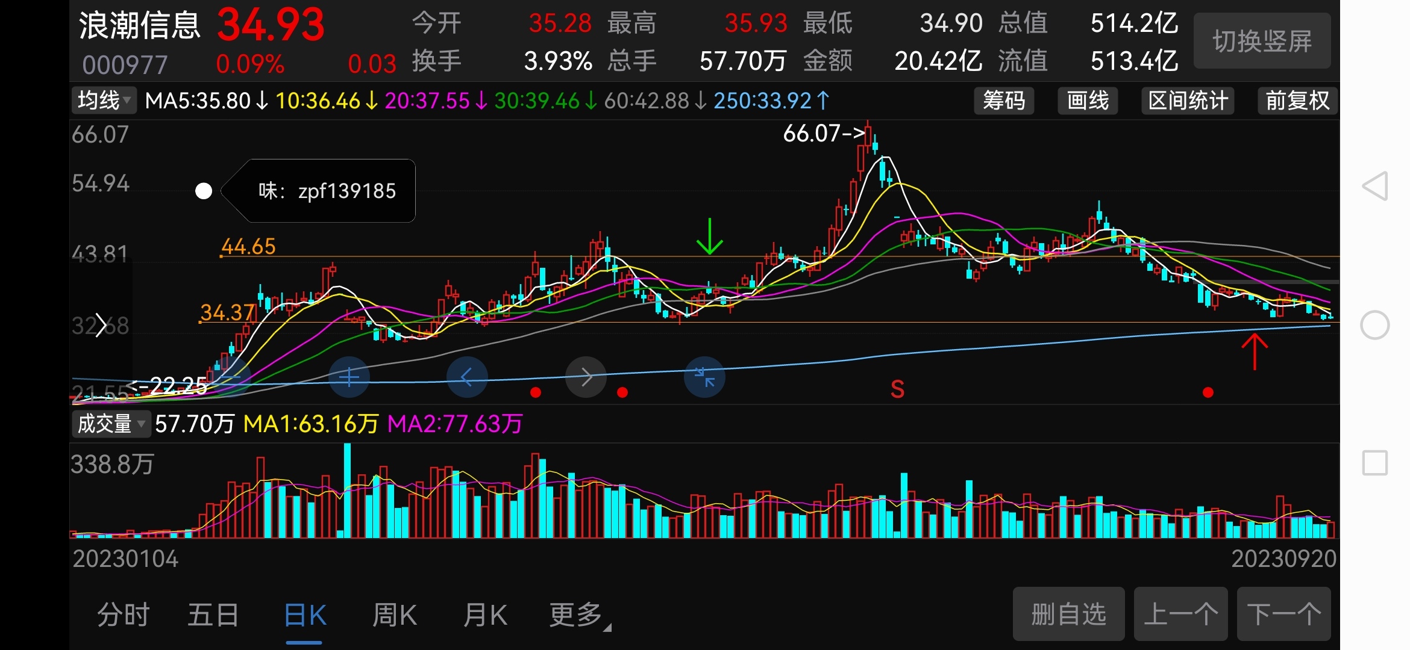
Task: Tap the 44.65 horizontal line label
Action: click(248, 246)
